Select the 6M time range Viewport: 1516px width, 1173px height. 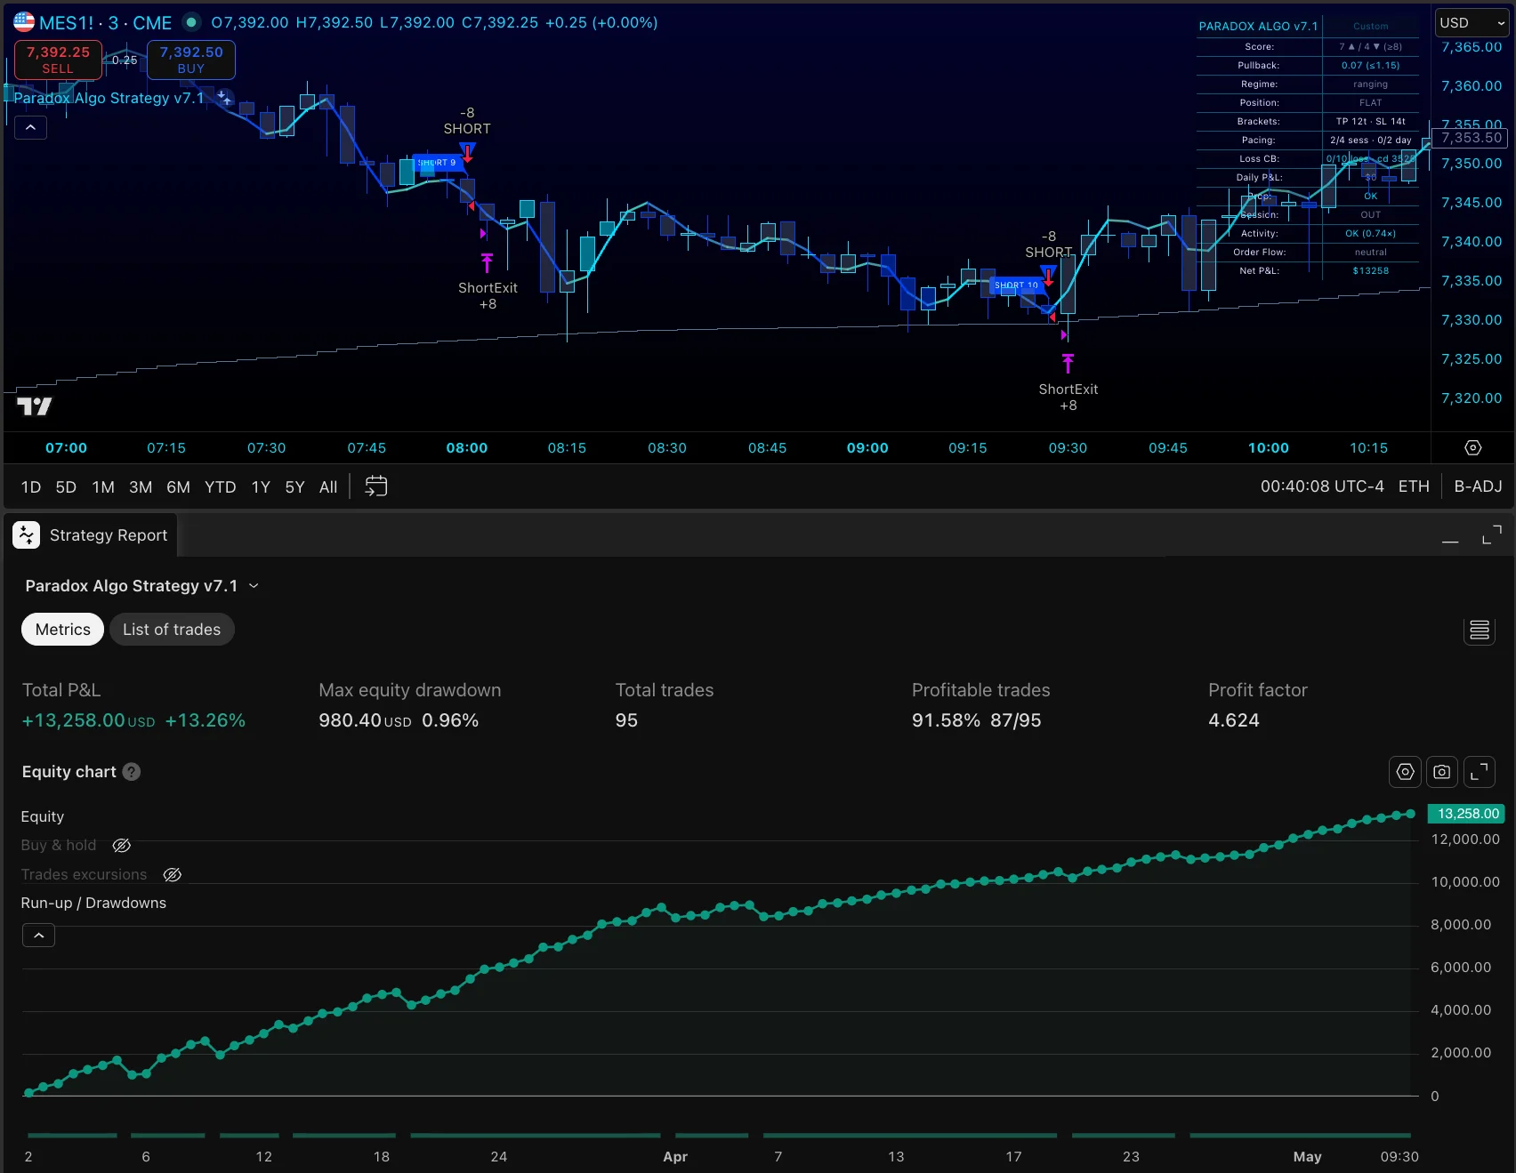pyautogui.click(x=178, y=487)
